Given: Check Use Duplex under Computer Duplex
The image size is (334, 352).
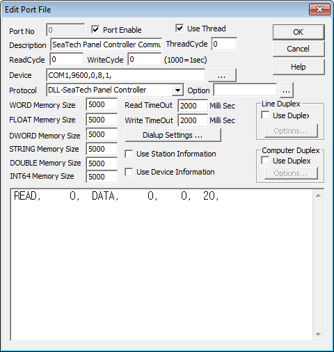Looking at the screenshot, I should 265,161.
